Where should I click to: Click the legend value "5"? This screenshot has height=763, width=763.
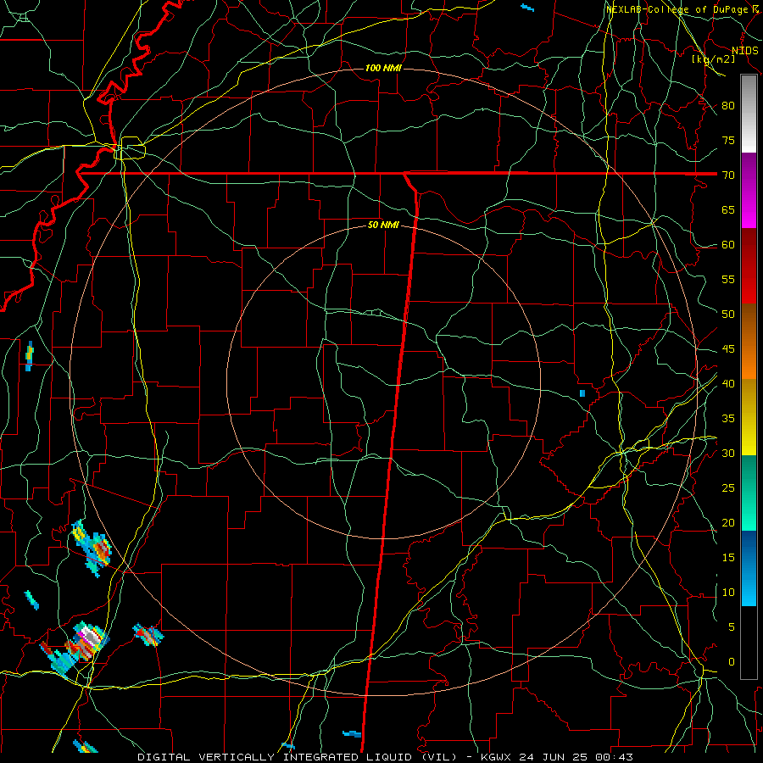point(732,627)
